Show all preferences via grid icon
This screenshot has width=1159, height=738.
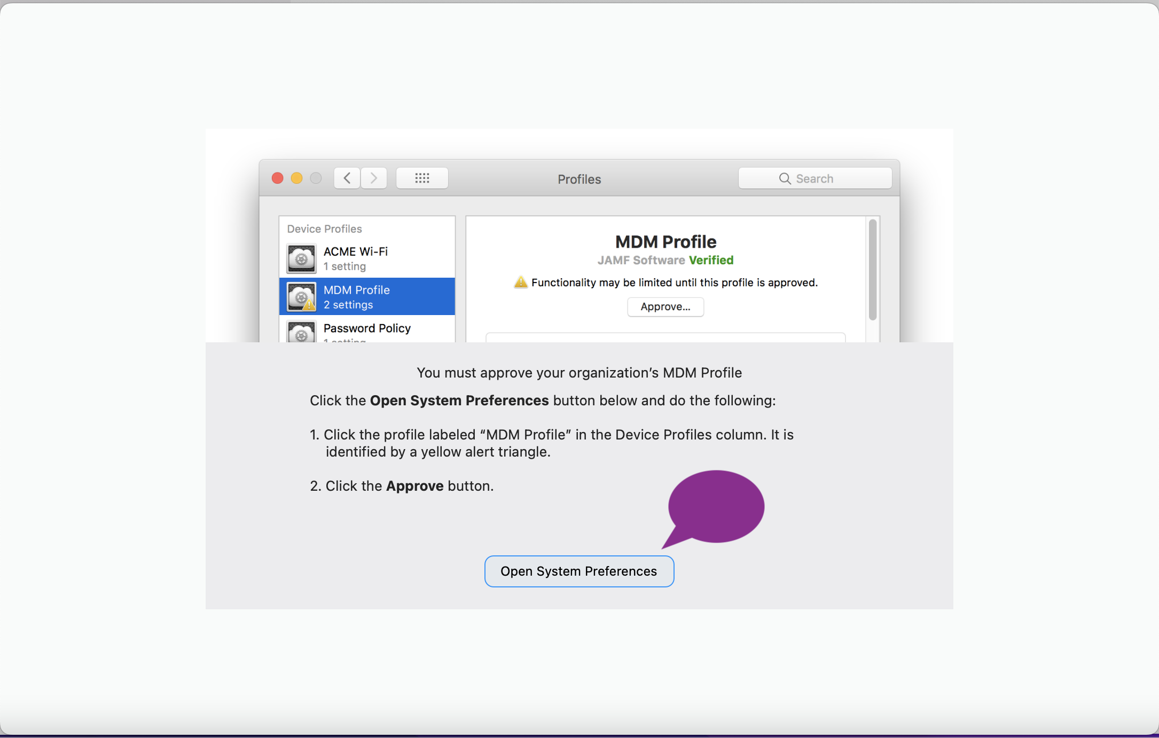(422, 178)
